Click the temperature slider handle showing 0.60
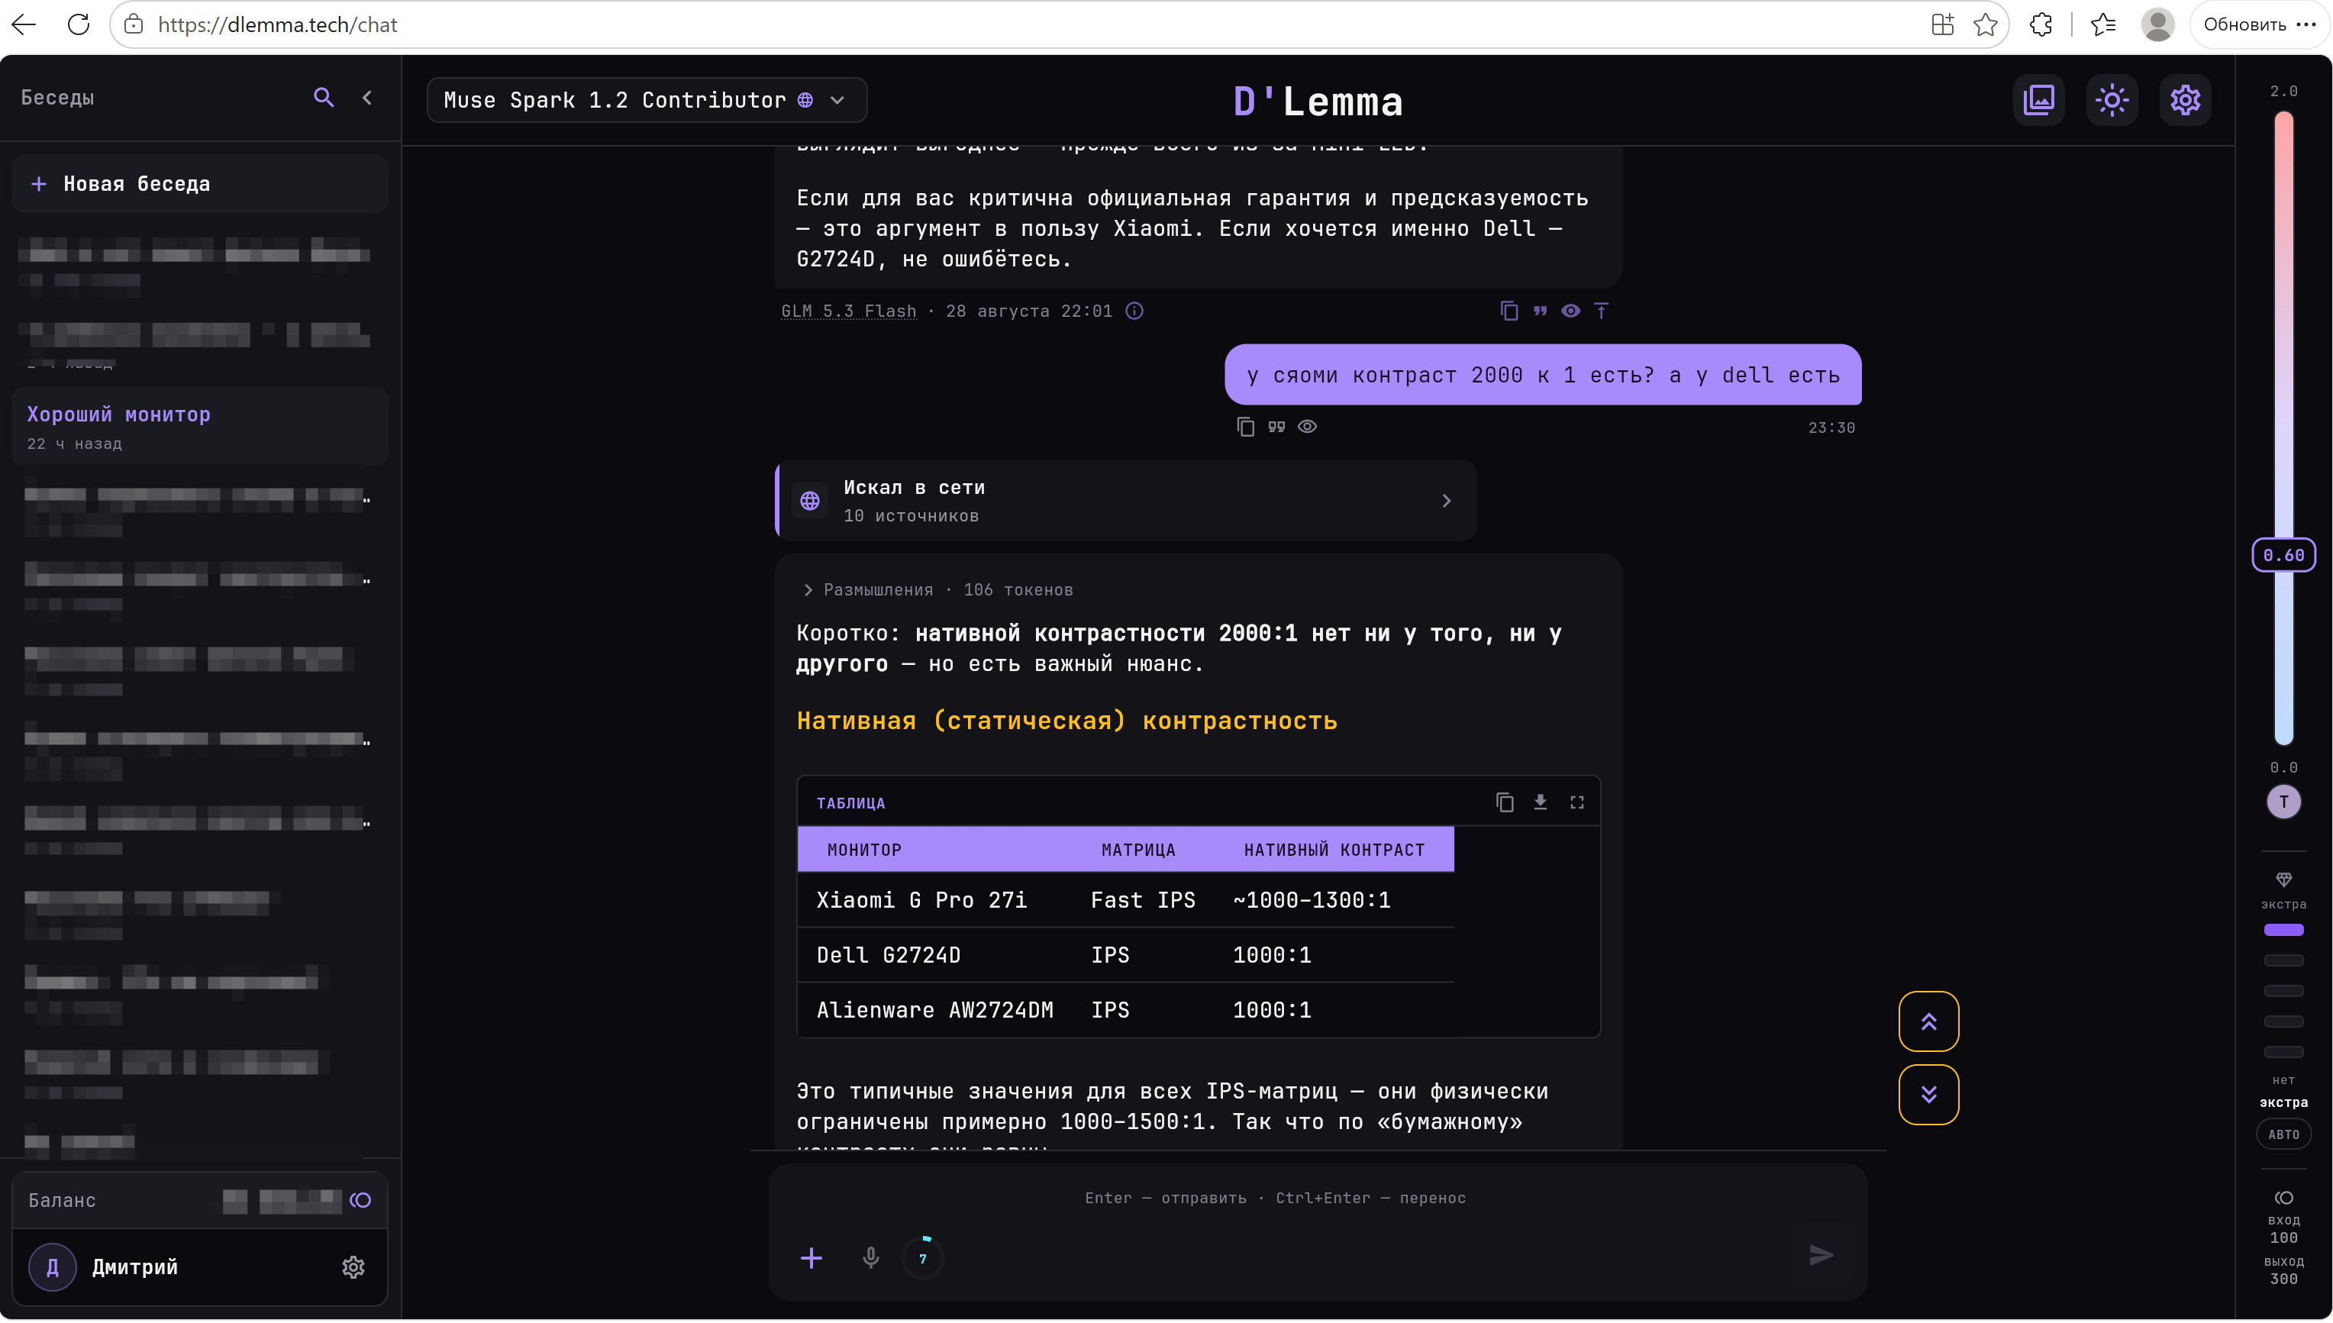This screenshot has height=1323, width=2333. [2283, 555]
